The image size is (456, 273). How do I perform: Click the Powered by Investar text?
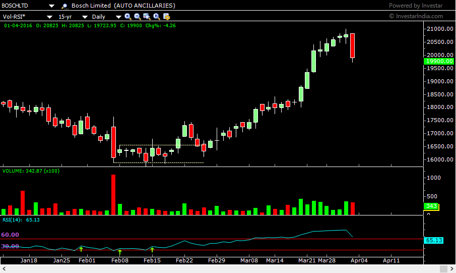416,6
